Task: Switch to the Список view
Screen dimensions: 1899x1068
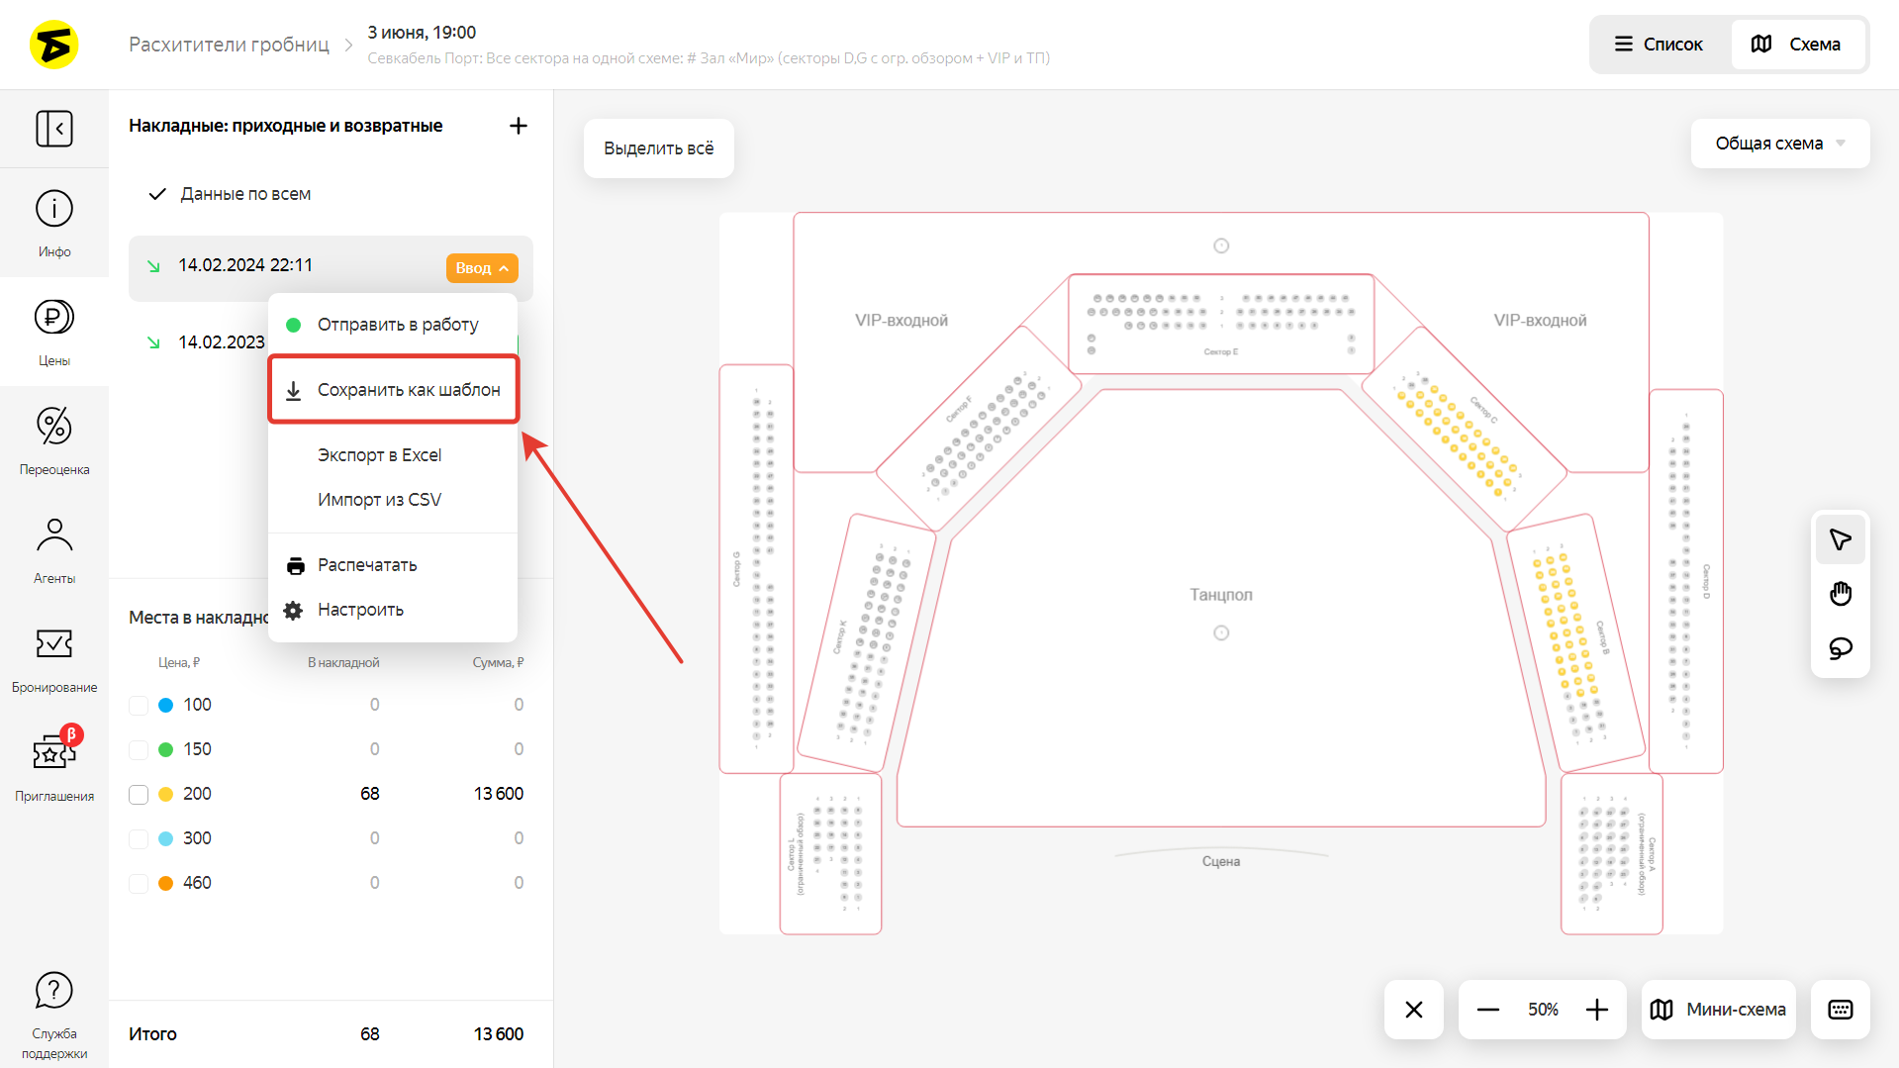Action: (1660, 45)
